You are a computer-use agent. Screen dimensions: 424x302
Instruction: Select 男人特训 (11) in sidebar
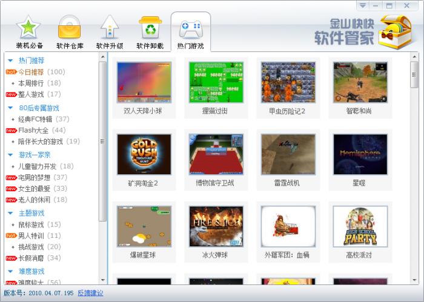point(39,235)
